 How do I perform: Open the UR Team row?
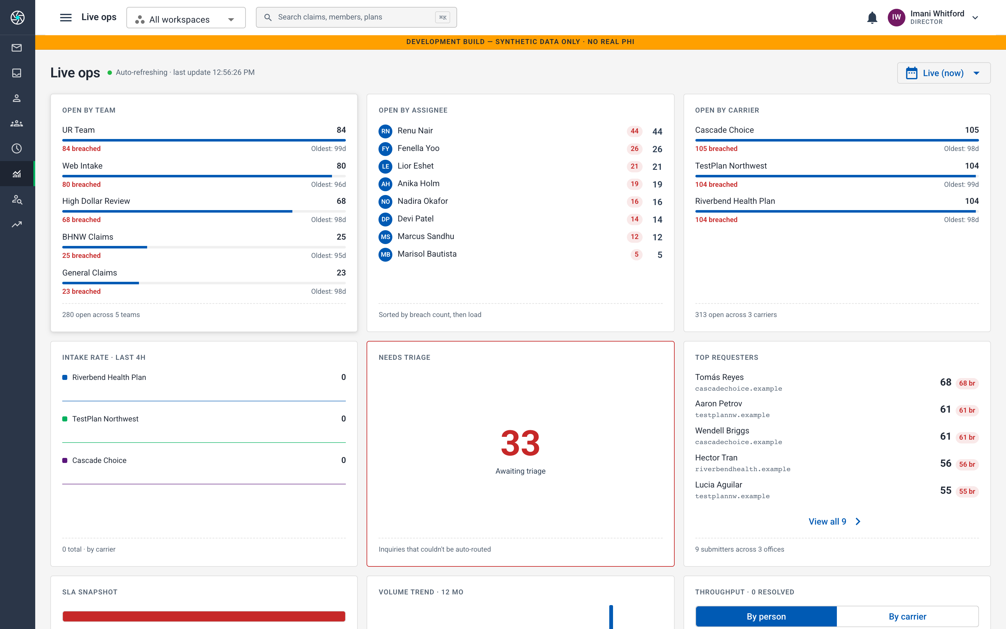click(x=204, y=139)
